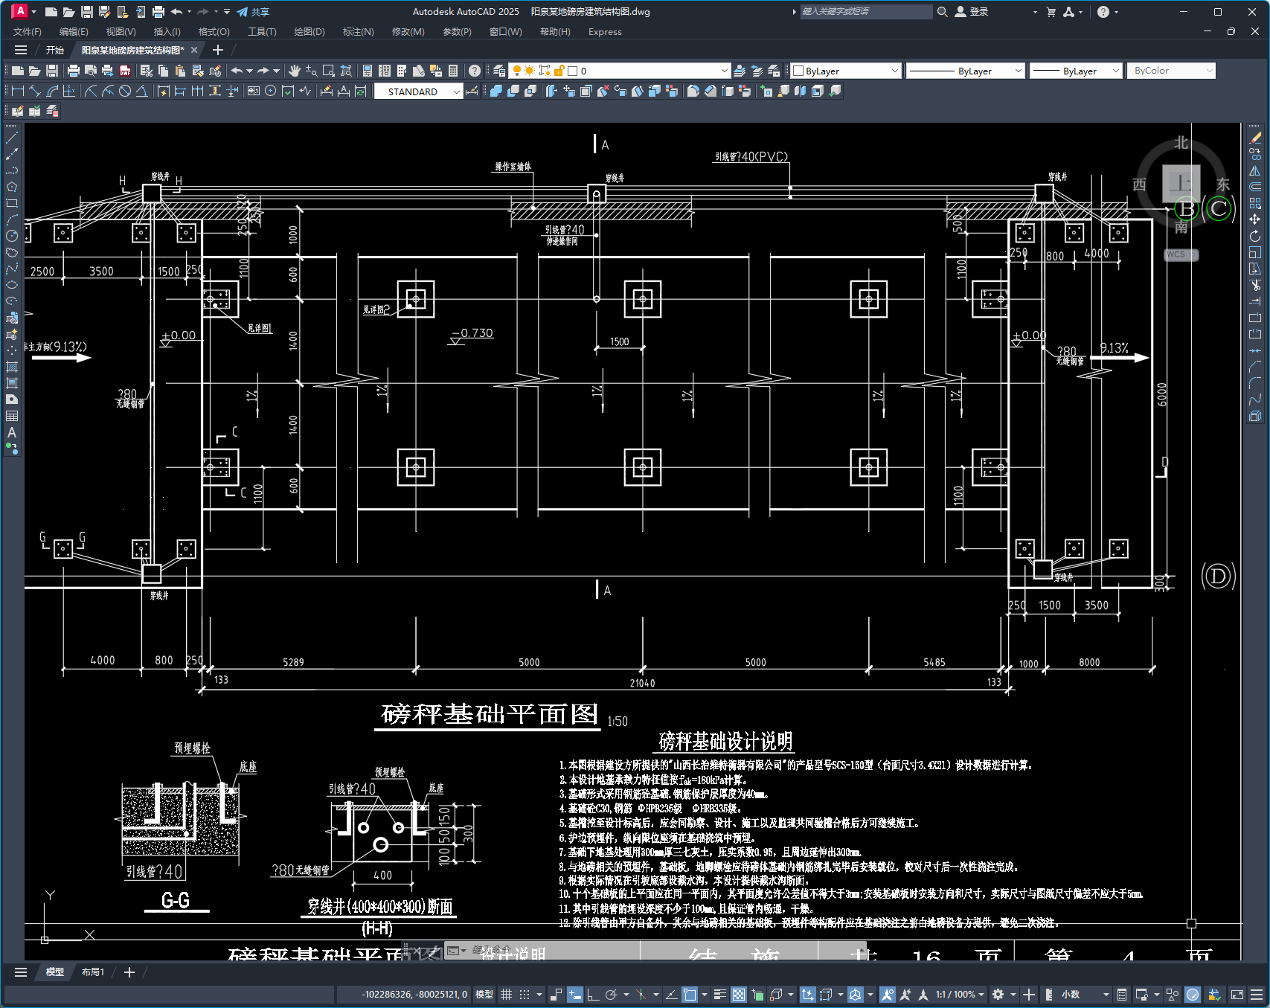Toggle transparency display in status bar
Viewport: 1270px width, 1008px height.
(x=739, y=995)
